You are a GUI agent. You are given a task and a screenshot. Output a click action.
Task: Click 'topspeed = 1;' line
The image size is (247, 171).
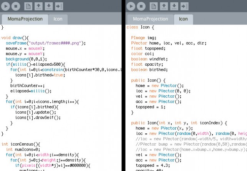(151, 107)
